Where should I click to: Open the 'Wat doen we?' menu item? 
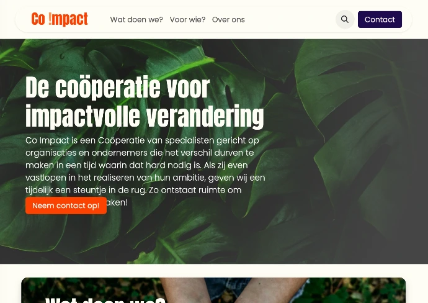pos(136,20)
